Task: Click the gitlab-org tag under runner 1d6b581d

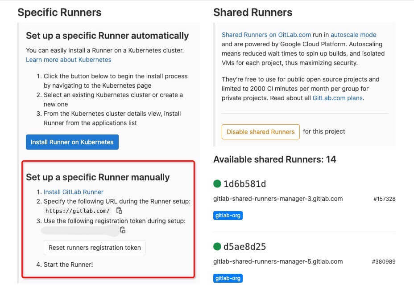Action: pos(228,216)
